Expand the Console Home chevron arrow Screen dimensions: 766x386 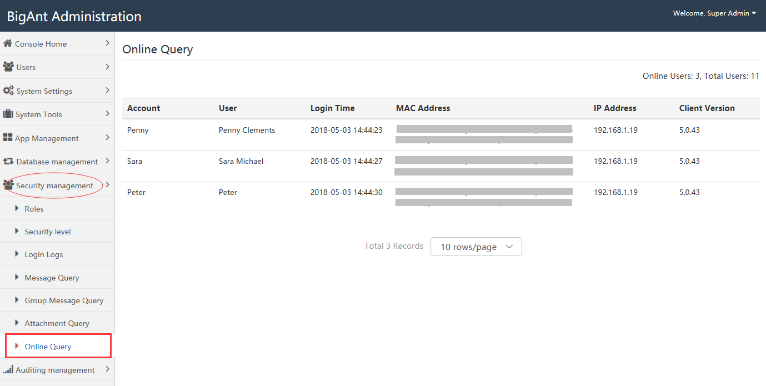107,43
